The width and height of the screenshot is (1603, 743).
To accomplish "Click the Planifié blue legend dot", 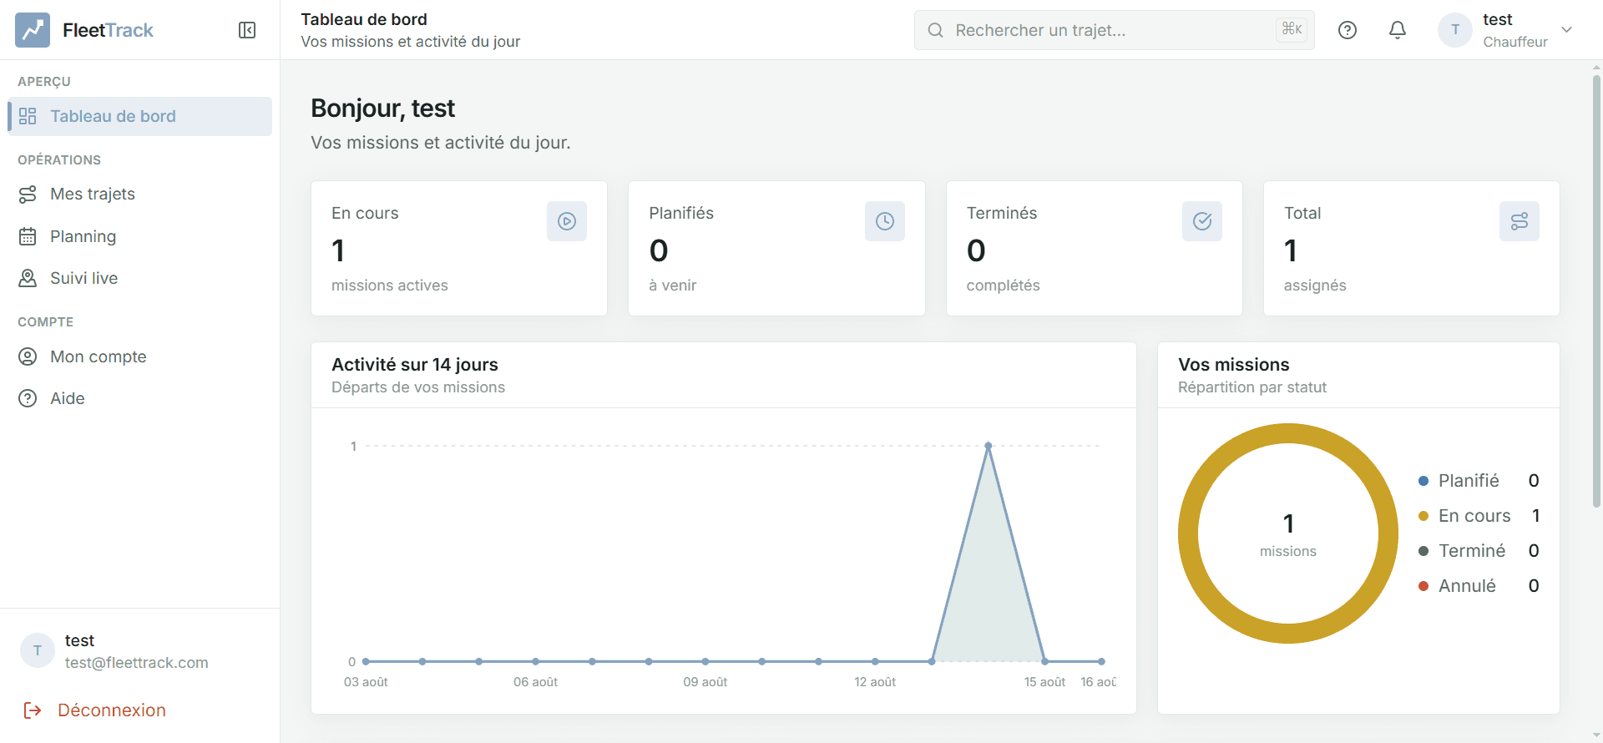I will coord(1423,481).
